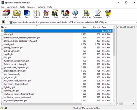Sort by the Size column header
The height and width of the screenshot is (110, 137).
(80, 27)
